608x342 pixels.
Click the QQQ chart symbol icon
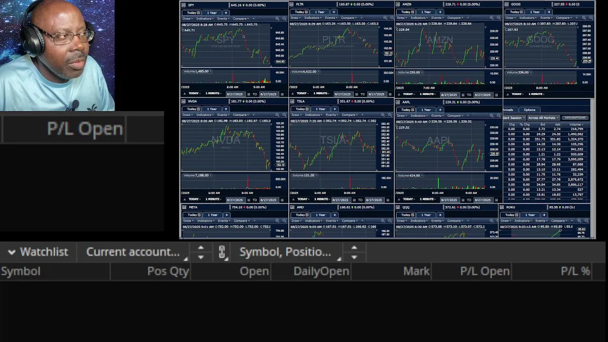398,208
